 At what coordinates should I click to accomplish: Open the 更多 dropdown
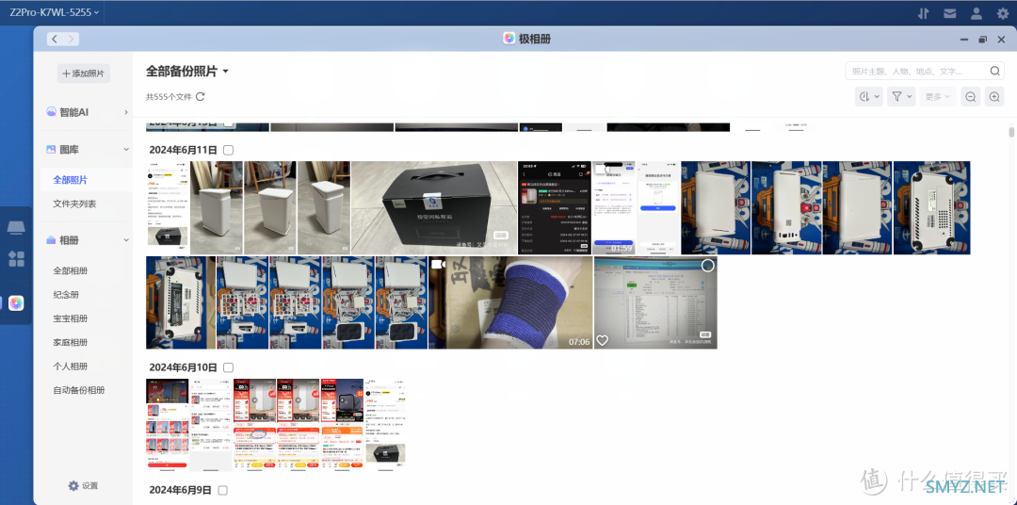938,97
